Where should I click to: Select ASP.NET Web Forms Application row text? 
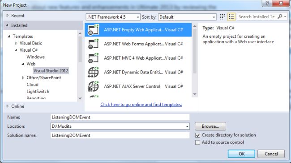pos(134,44)
